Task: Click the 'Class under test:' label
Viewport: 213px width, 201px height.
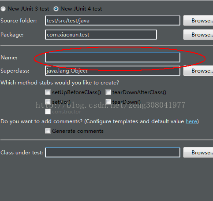Action: coord(22,153)
